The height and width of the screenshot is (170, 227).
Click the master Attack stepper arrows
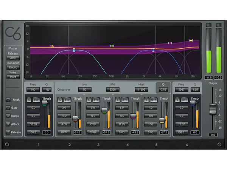8,124
